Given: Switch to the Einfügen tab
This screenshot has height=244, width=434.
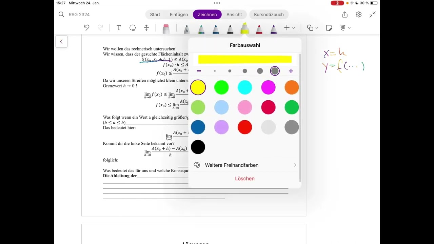Looking at the screenshot, I should [x=179, y=15].
